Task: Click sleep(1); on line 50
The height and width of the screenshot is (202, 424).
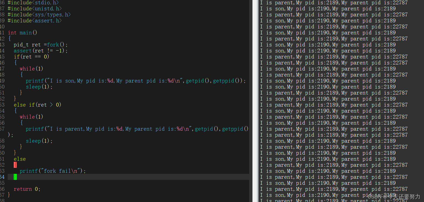Action: pos(39,87)
